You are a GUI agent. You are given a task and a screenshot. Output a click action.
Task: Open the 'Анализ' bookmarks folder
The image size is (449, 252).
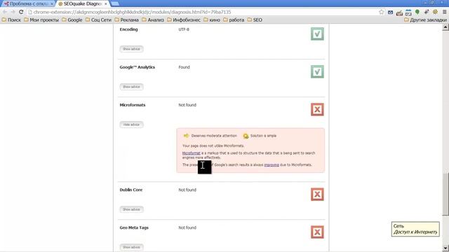pyautogui.click(x=153, y=20)
